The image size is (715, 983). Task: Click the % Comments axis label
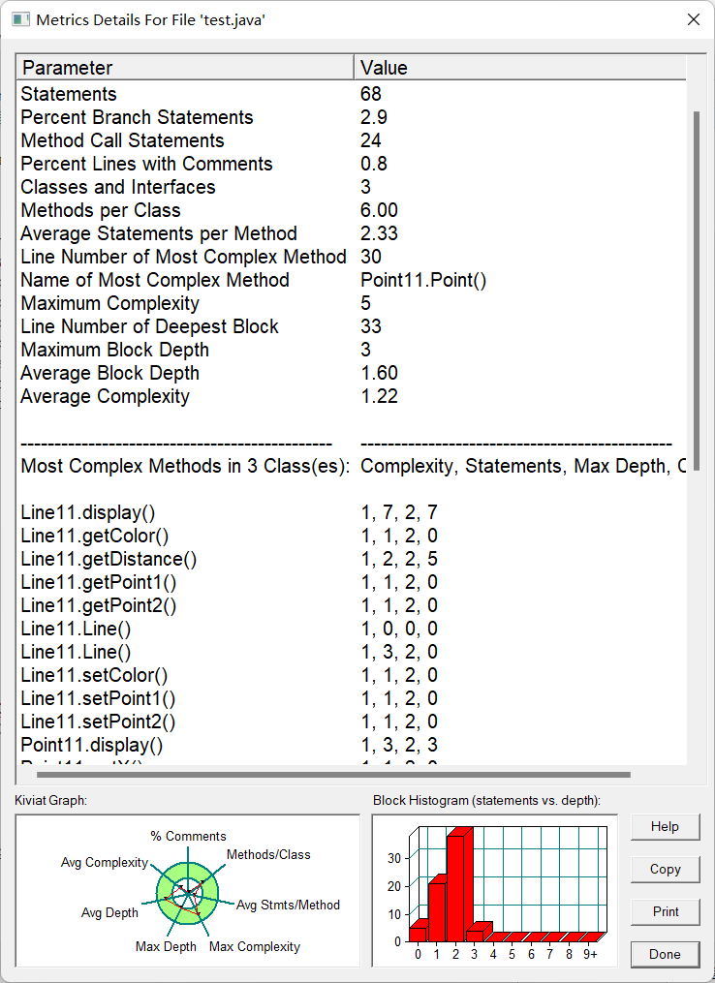click(188, 837)
